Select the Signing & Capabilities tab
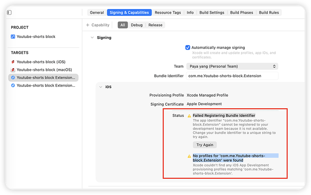This screenshot has width=311, height=195. click(129, 13)
